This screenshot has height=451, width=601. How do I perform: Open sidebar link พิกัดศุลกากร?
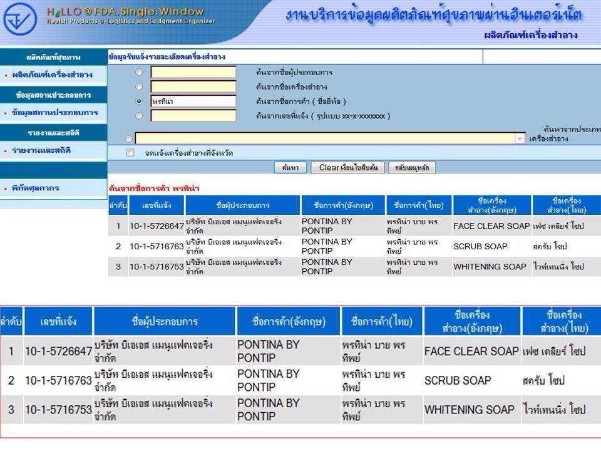pos(35,188)
